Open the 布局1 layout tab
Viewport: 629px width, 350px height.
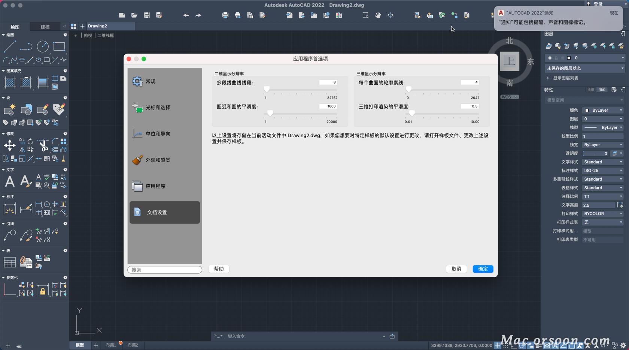pos(111,345)
